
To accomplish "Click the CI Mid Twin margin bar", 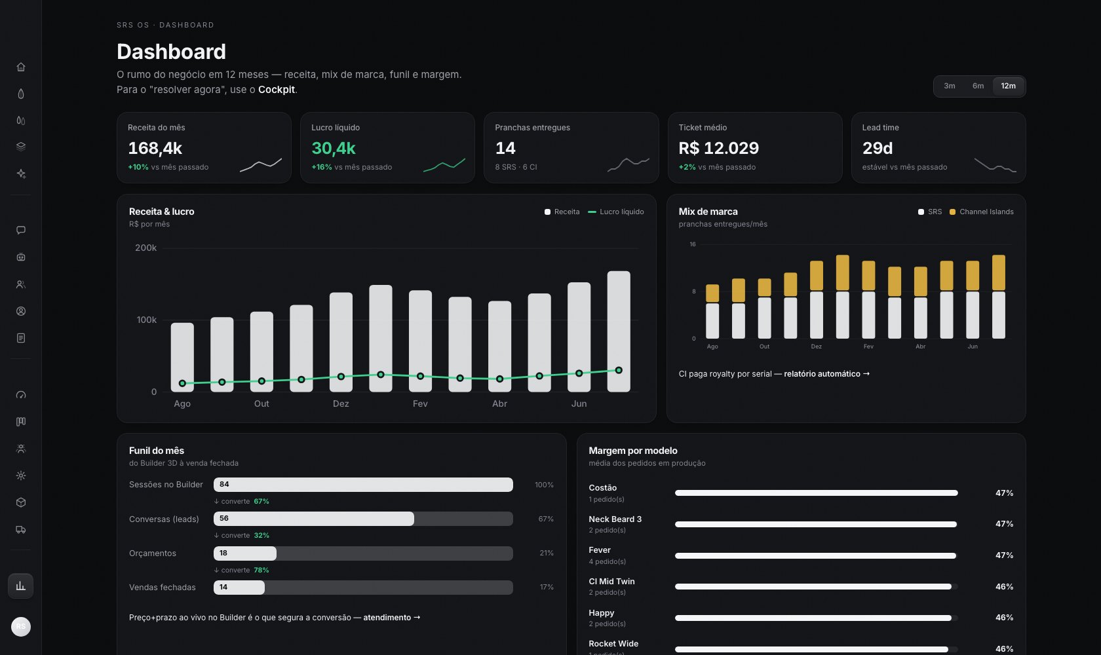I will click(817, 587).
